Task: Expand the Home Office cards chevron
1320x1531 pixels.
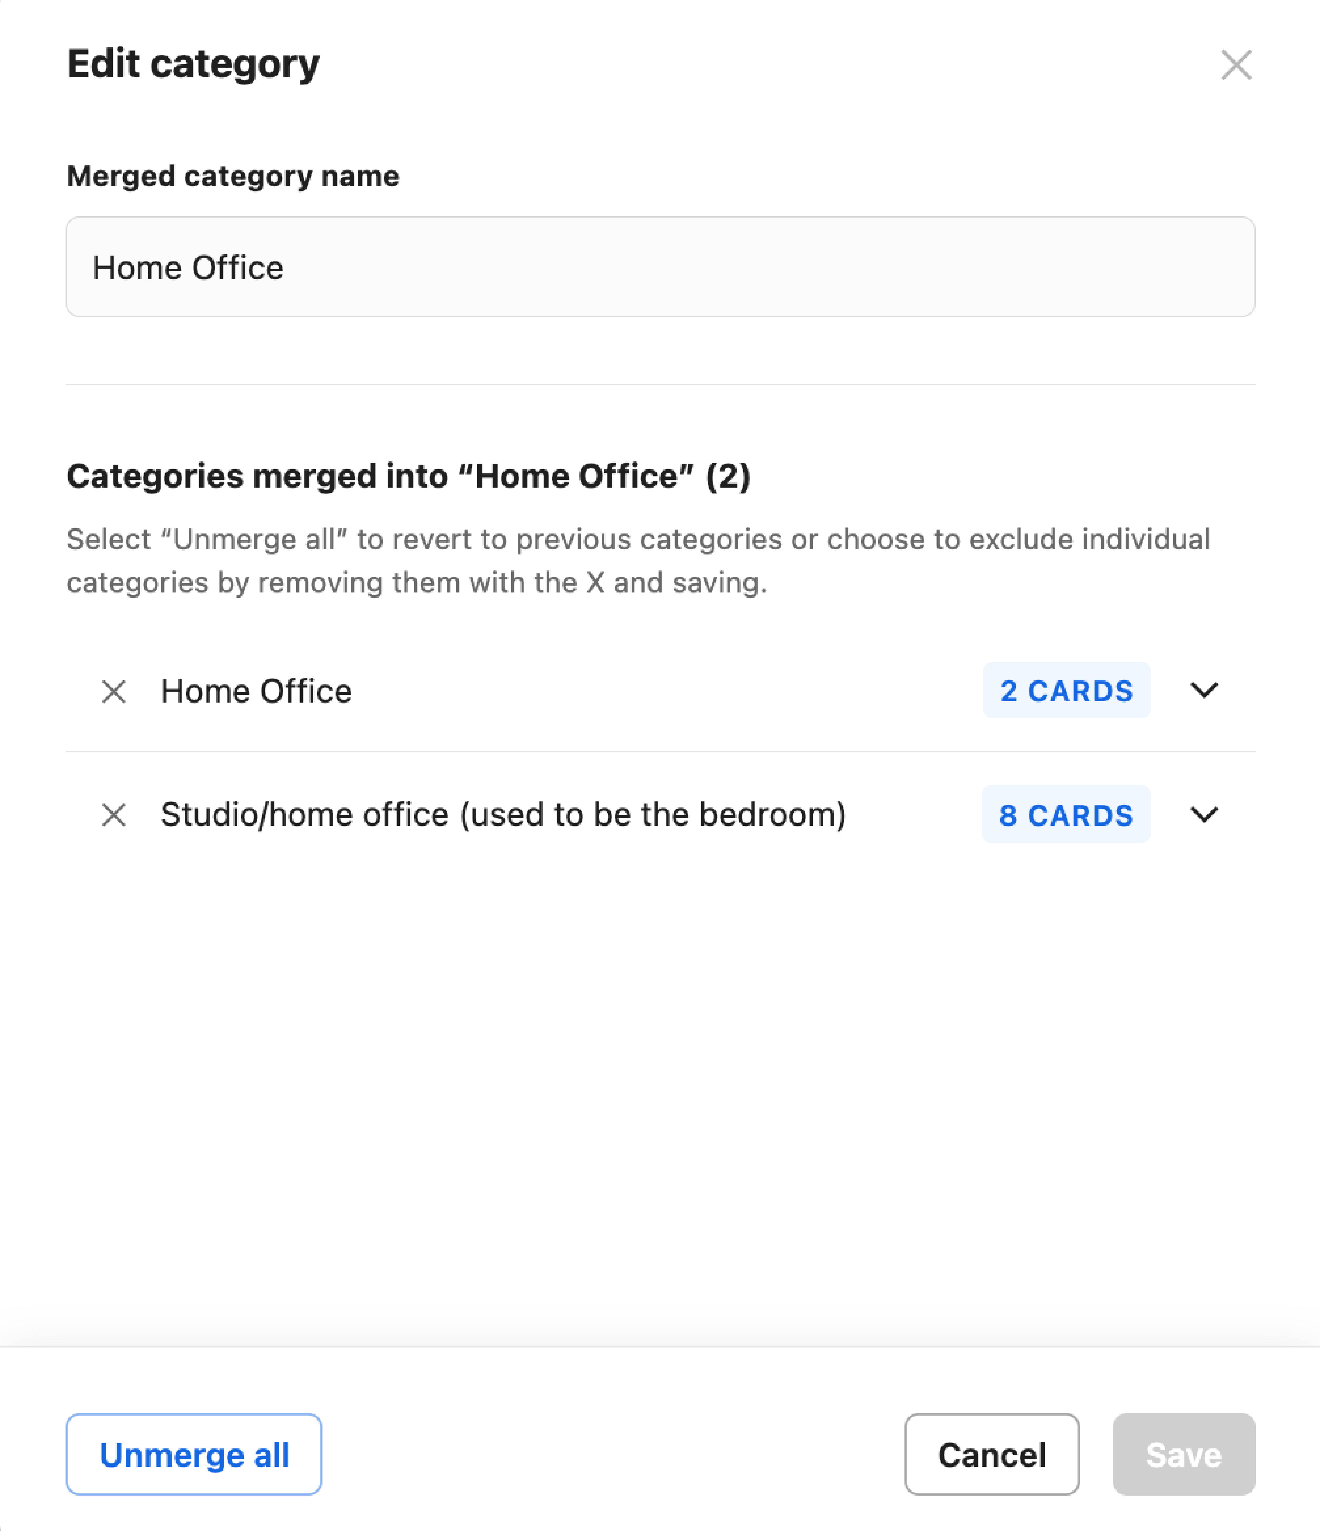Action: pos(1204,690)
